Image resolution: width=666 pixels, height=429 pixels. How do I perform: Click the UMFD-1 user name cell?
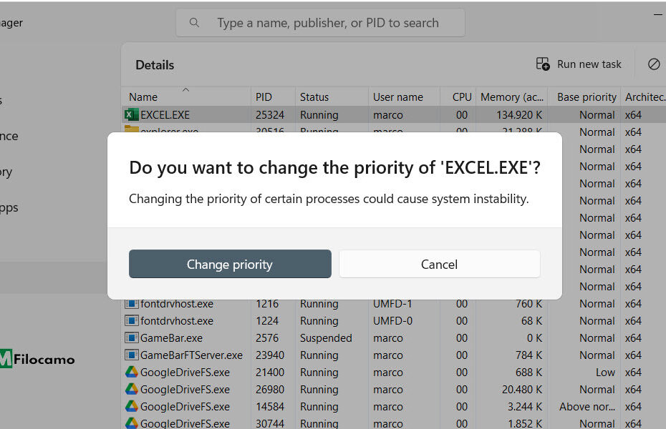392,304
